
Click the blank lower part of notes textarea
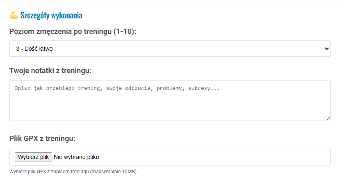[170, 110]
